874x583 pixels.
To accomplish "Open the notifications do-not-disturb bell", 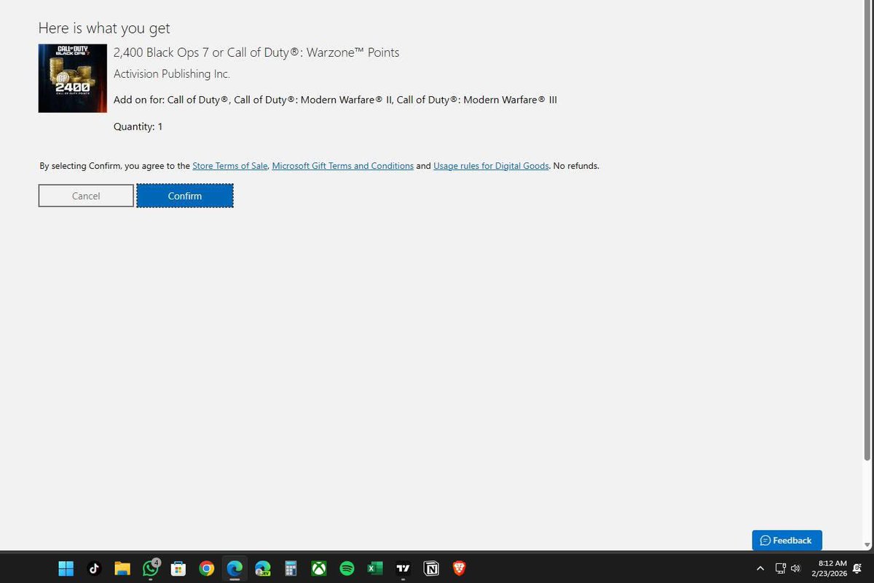I will [x=857, y=568].
